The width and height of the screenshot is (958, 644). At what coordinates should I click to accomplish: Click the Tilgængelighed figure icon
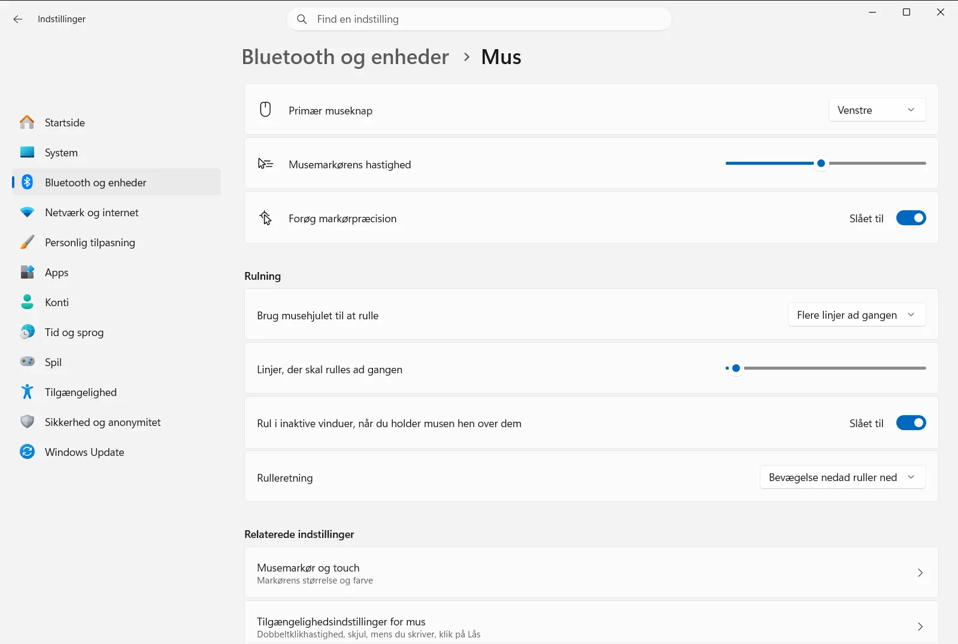coord(27,392)
